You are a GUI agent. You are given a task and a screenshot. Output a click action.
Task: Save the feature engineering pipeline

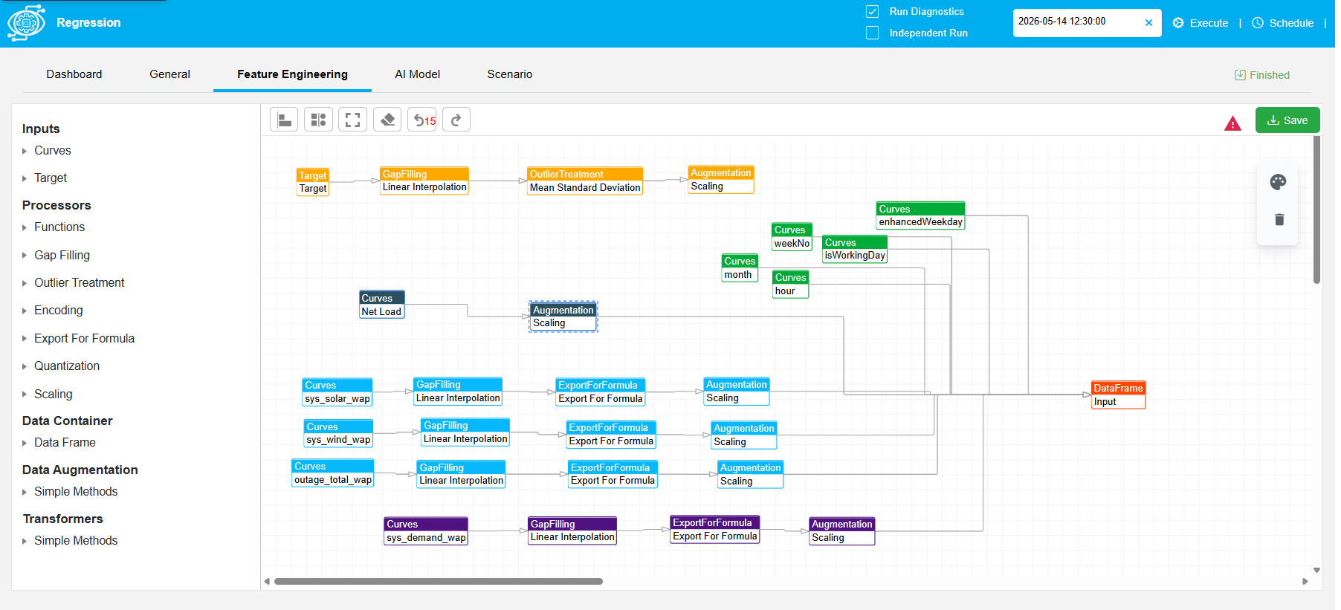[x=1287, y=120]
